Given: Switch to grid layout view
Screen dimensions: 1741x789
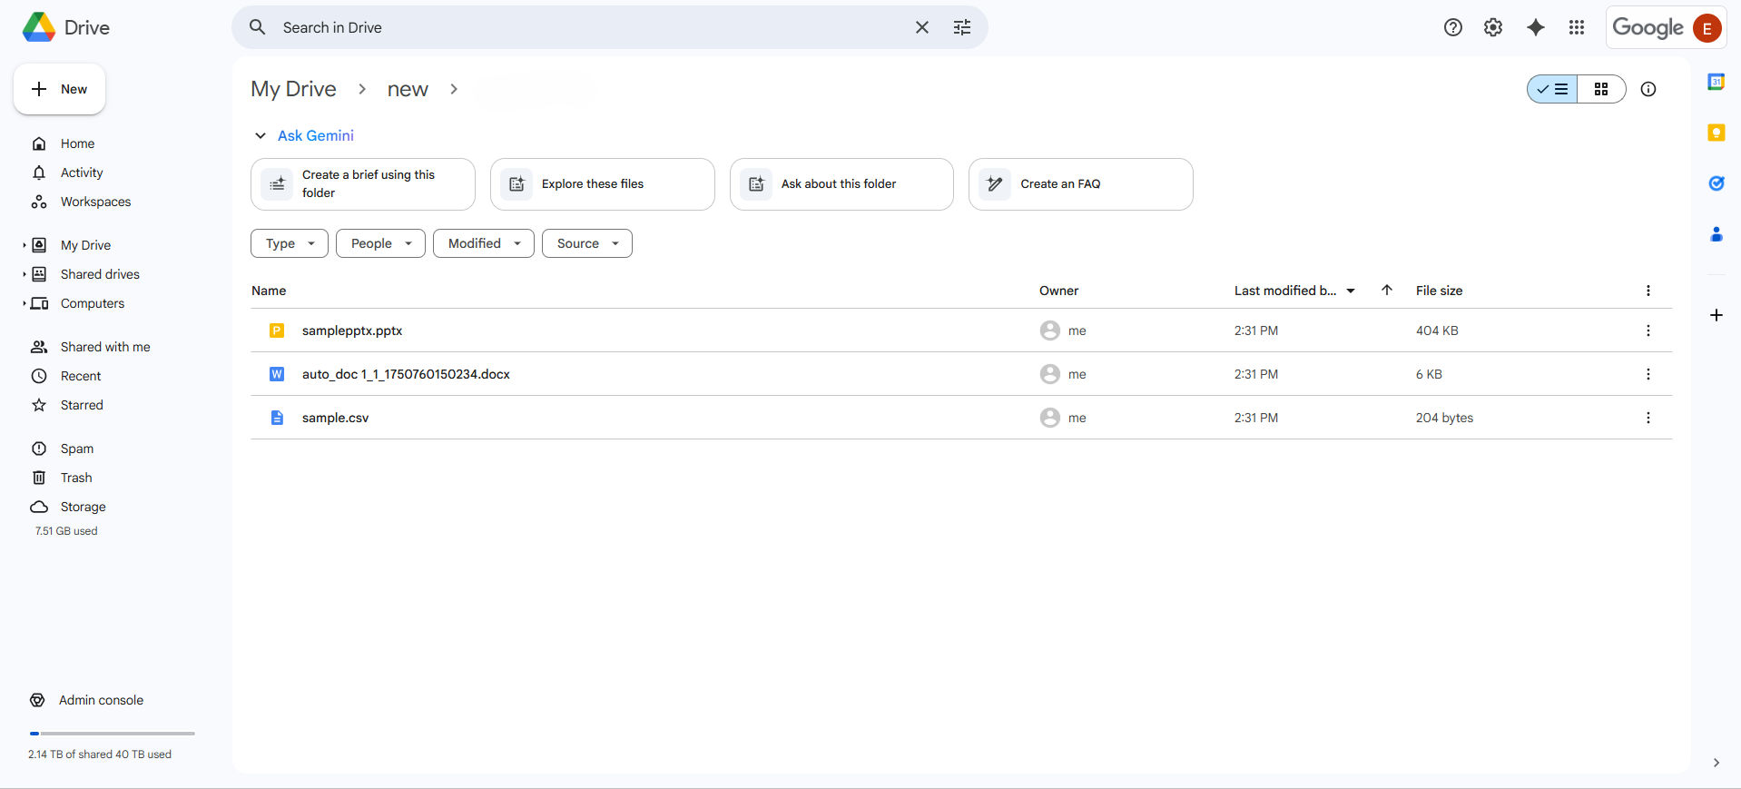Looking at the screenshot, I should [x=1601, y=89].
